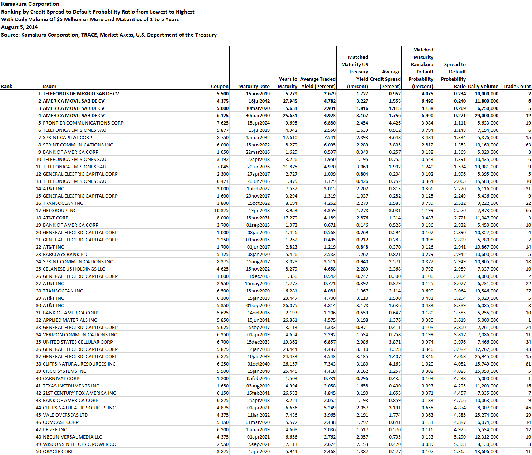Click the August 5, 2014 date text
Screen dimensions: 532x455
tap(19, 27)
